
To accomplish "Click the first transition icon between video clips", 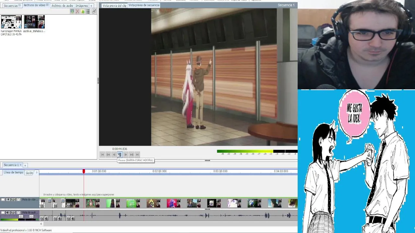I will click(50, 200).
